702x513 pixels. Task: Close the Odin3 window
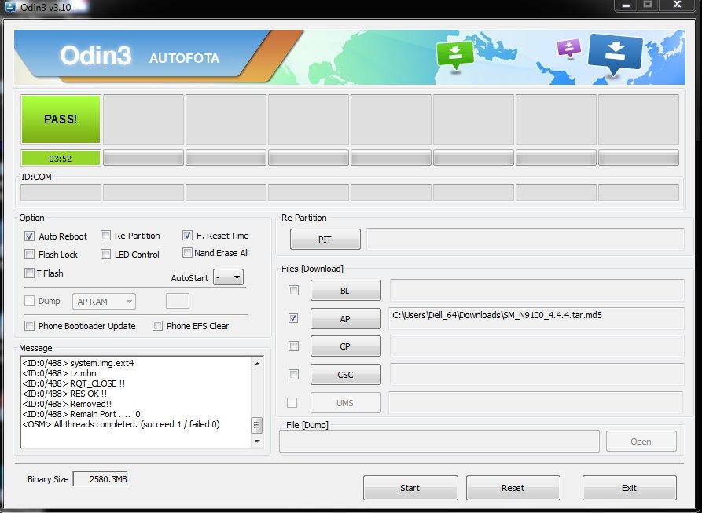pos(678,5)
